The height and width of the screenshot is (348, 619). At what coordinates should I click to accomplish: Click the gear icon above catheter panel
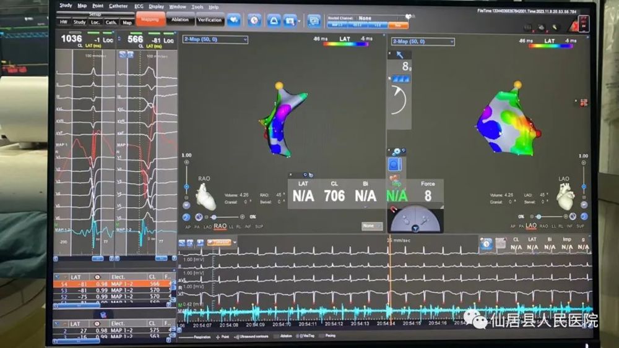(397, 151)
